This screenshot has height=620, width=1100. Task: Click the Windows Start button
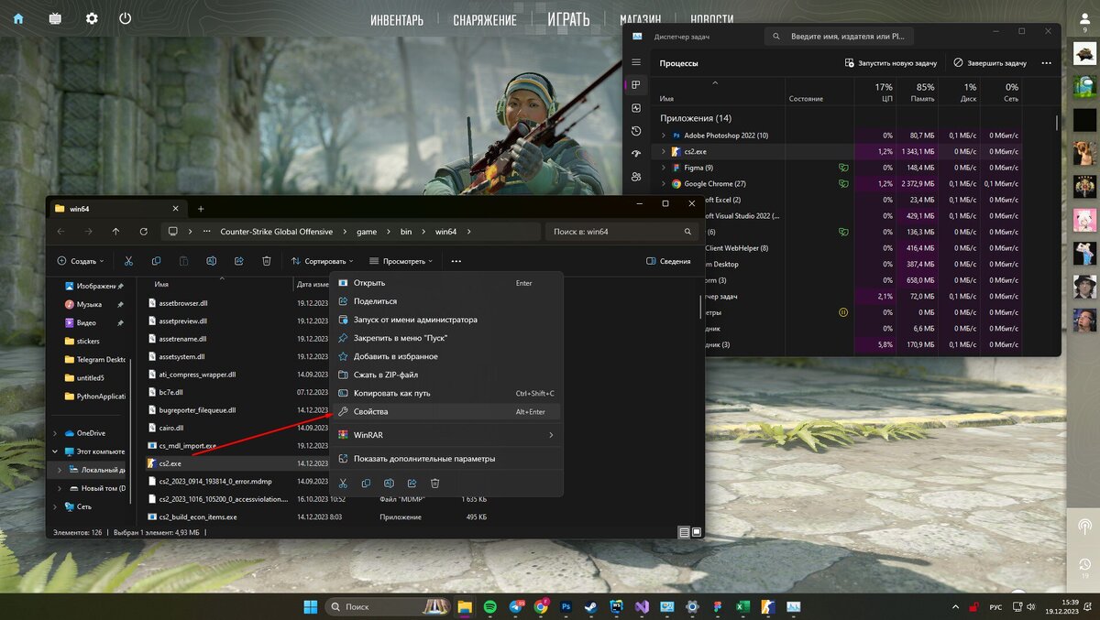pos(310,606)
